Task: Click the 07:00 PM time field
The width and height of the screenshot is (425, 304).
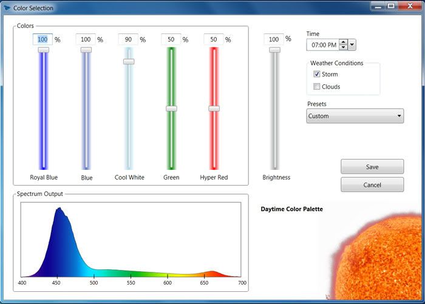Action: point(322,45)
